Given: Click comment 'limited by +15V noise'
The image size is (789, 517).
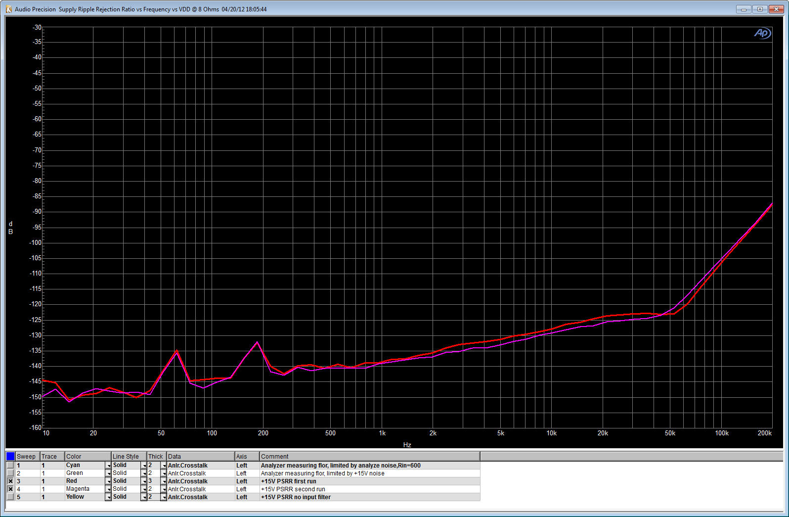Looking at the screenshot, I should coord(322,473).
